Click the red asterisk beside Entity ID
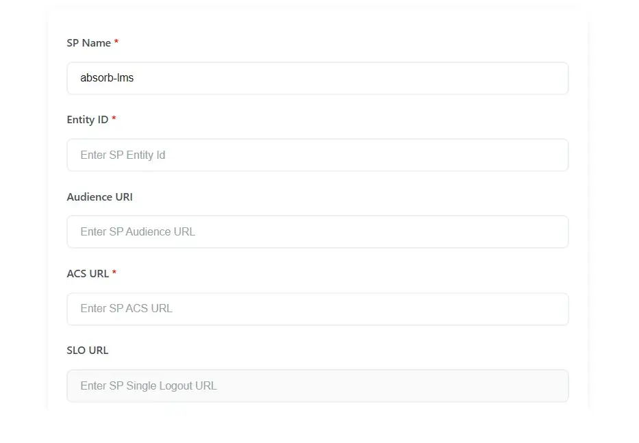 pos(113,119)
